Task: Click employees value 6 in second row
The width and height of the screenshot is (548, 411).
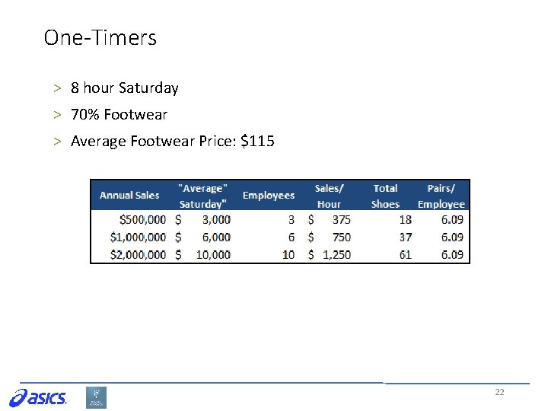Action: click(291, 237)
